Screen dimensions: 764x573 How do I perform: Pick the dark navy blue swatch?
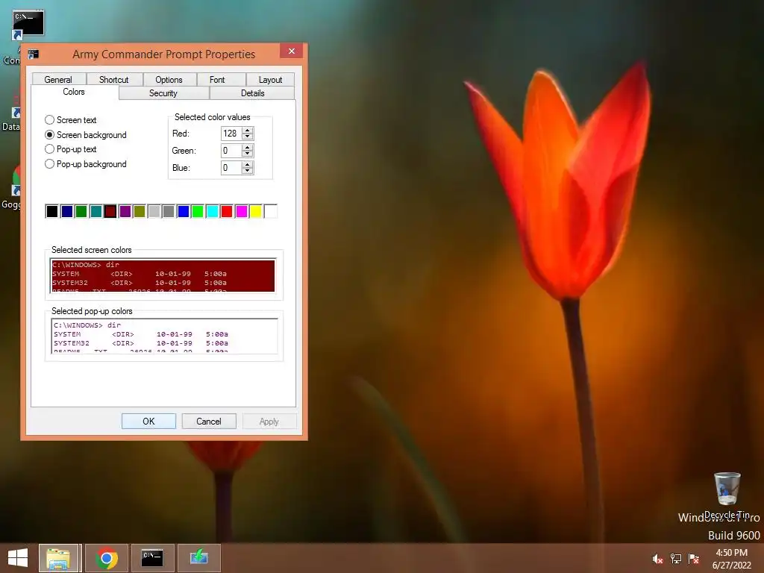(x=66, y=211)
